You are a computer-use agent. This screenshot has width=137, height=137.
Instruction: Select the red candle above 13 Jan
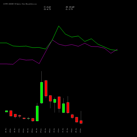coord(59,103)
